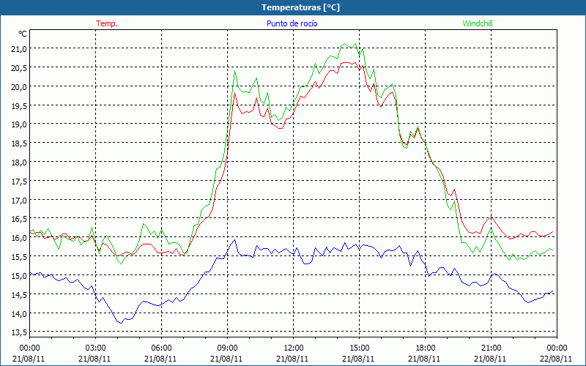Click the 'Temperaturas [°C]' chart title

tap(300, 7)
